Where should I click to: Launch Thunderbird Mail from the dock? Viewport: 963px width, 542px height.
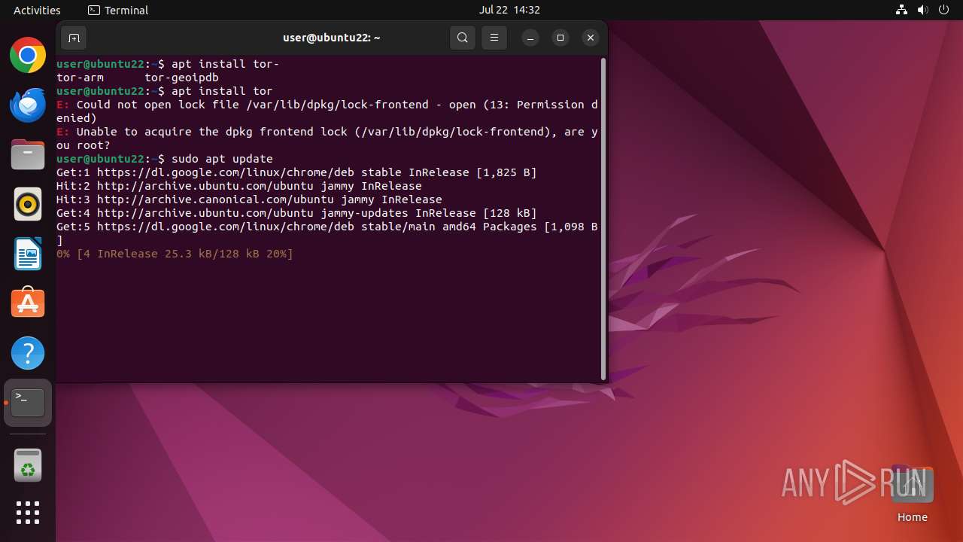pos(28,105)
